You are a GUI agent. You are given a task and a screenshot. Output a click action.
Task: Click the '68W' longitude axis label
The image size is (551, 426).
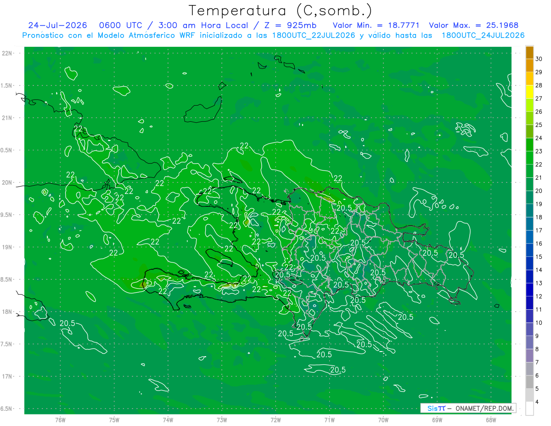pos(491,420)
